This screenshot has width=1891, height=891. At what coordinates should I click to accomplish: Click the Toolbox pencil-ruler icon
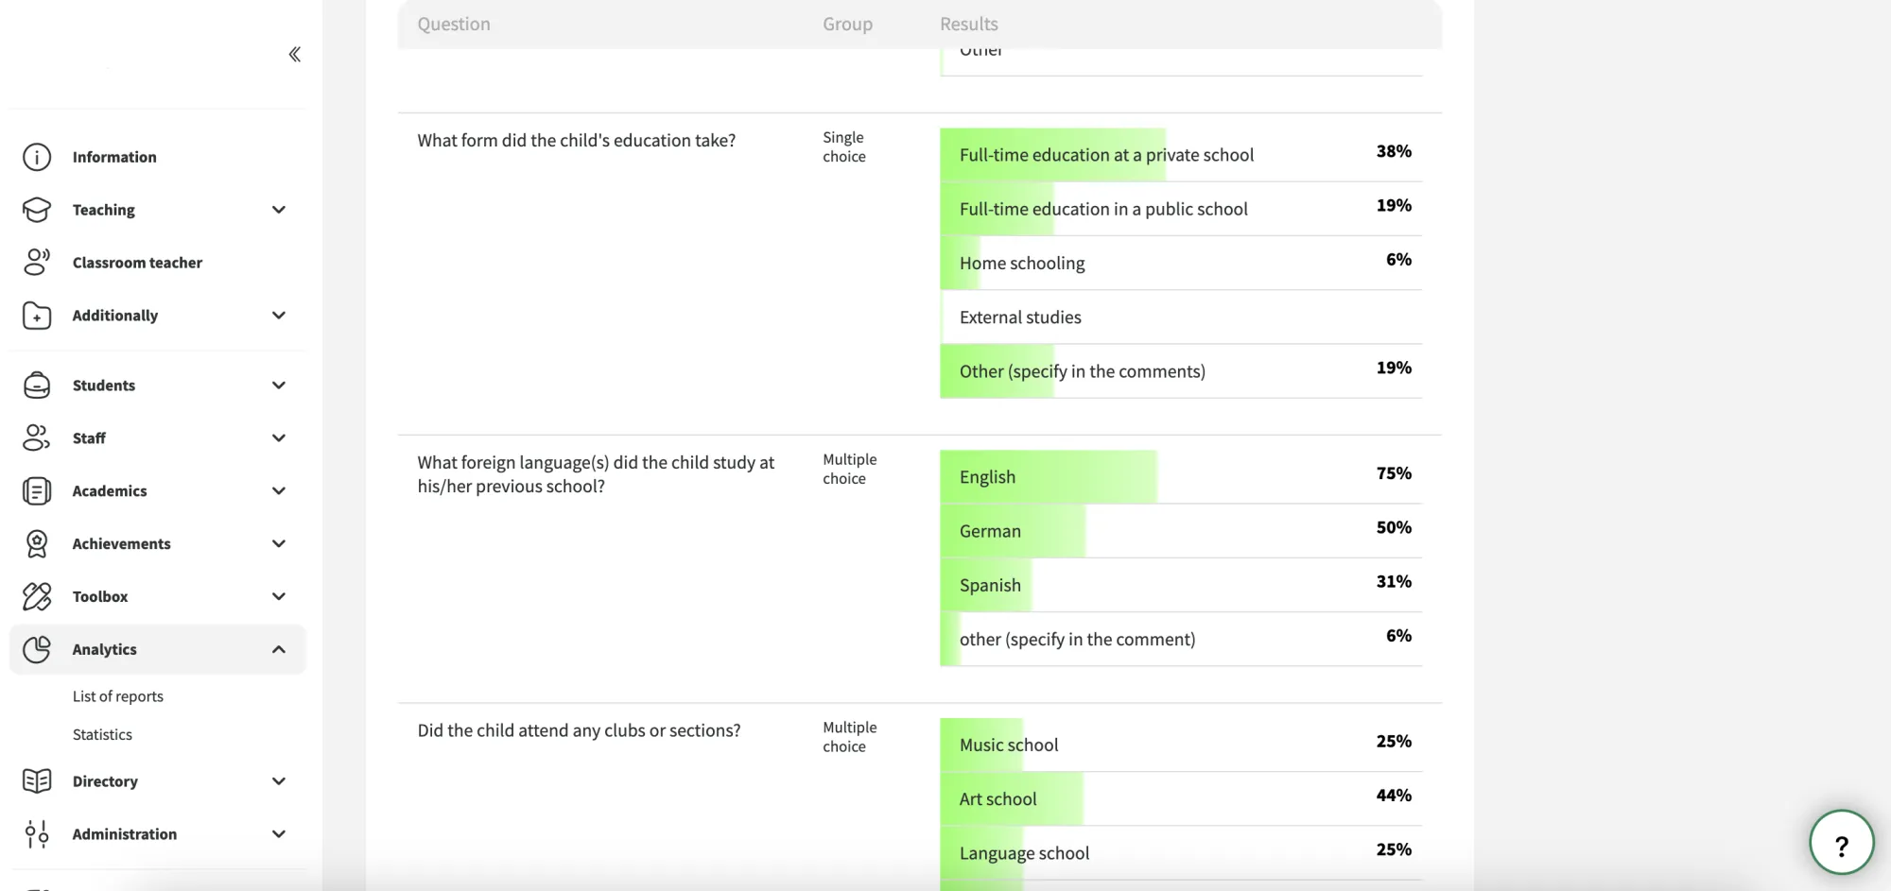pyautogui.click(x=37, y=597)
